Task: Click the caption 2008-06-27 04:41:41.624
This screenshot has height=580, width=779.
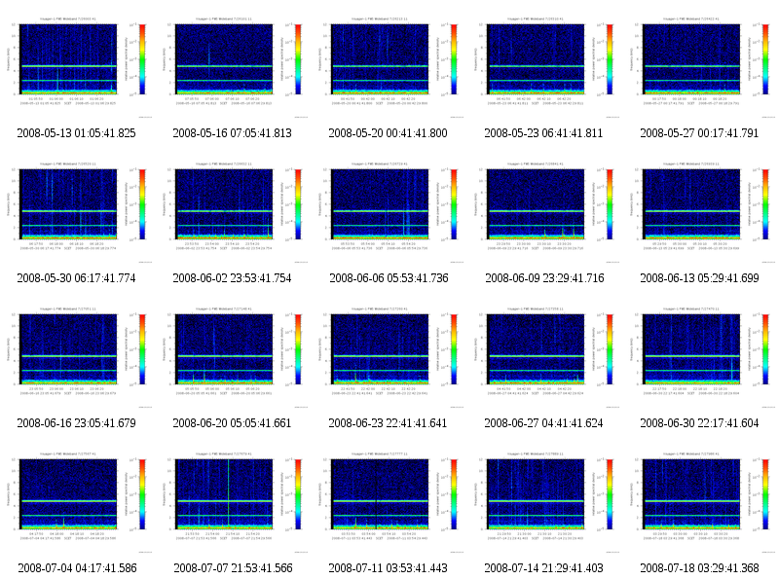Action: [543, 423]
